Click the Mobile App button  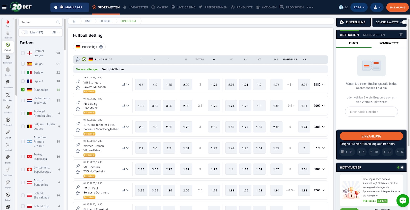pyautogui.click(x=69, y=7)
